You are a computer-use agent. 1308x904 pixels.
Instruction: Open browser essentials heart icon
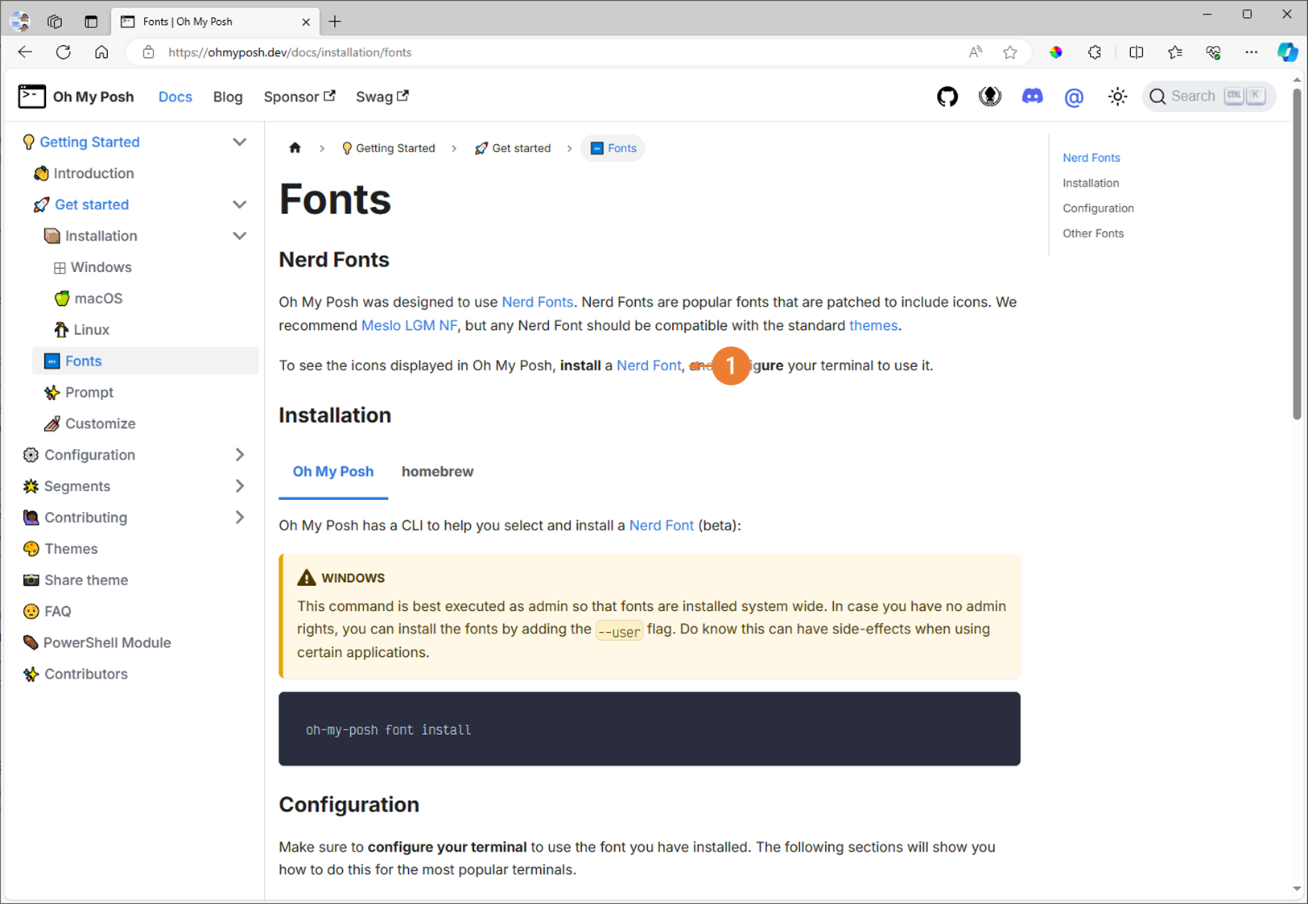[x=1214, y=52]
